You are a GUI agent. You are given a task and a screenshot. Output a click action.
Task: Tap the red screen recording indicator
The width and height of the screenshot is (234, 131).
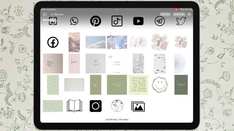[176, 9]
